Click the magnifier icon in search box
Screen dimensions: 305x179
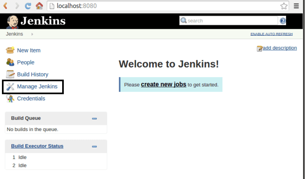(x=184, y=20)
